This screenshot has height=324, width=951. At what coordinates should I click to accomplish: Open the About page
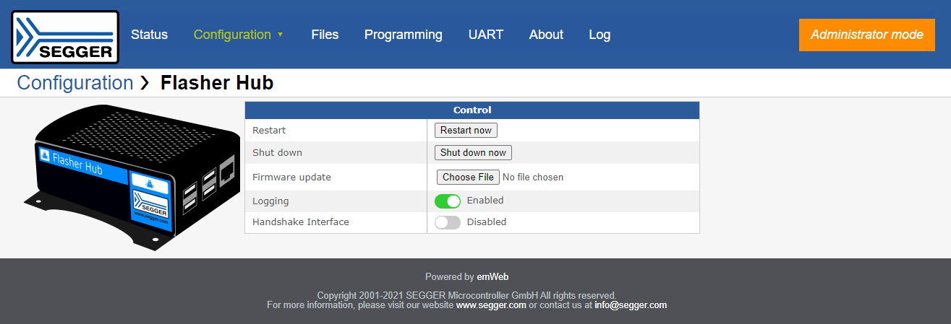546,35
